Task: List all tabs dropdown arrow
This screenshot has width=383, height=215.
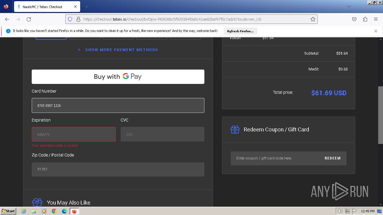Action: coord(349,7)
